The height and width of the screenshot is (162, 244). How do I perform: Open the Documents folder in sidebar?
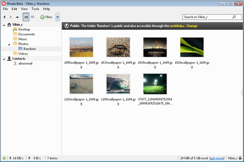[27, 34]
